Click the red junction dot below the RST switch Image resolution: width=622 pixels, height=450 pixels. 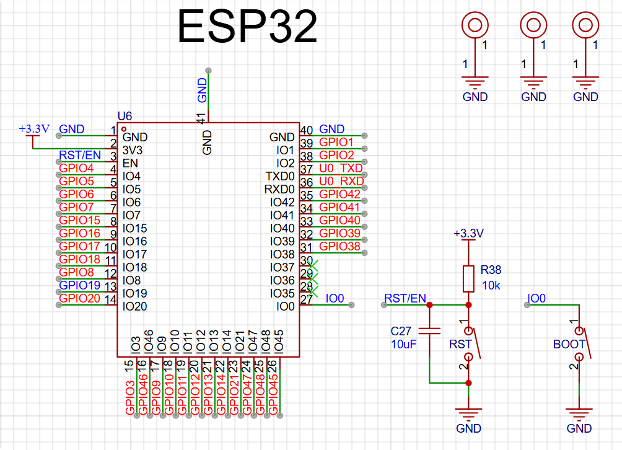coord(468,383)
